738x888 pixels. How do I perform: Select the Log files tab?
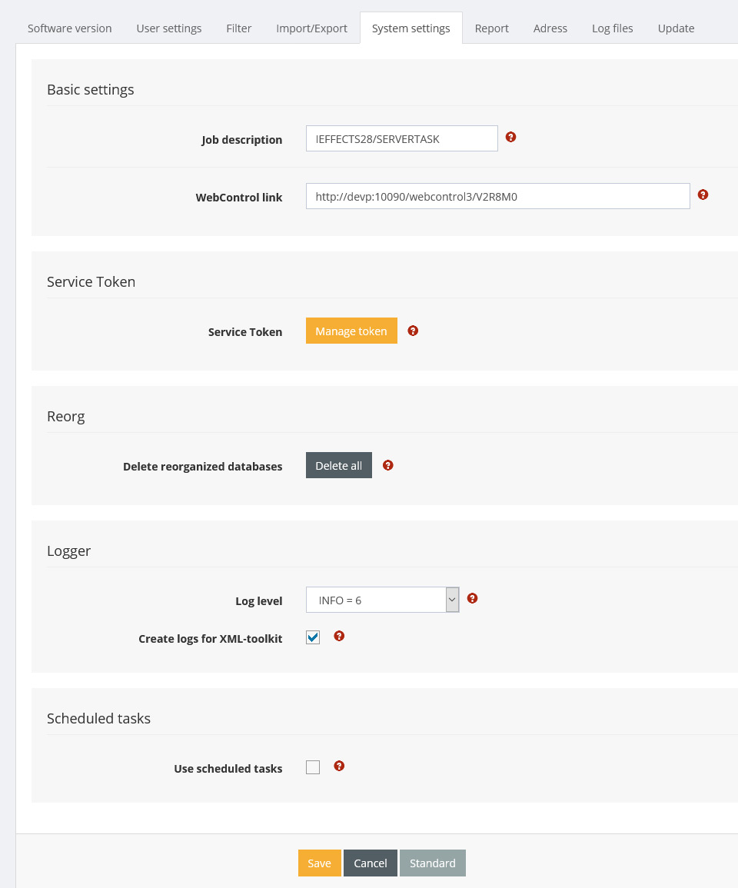click(x=613, y=28)
